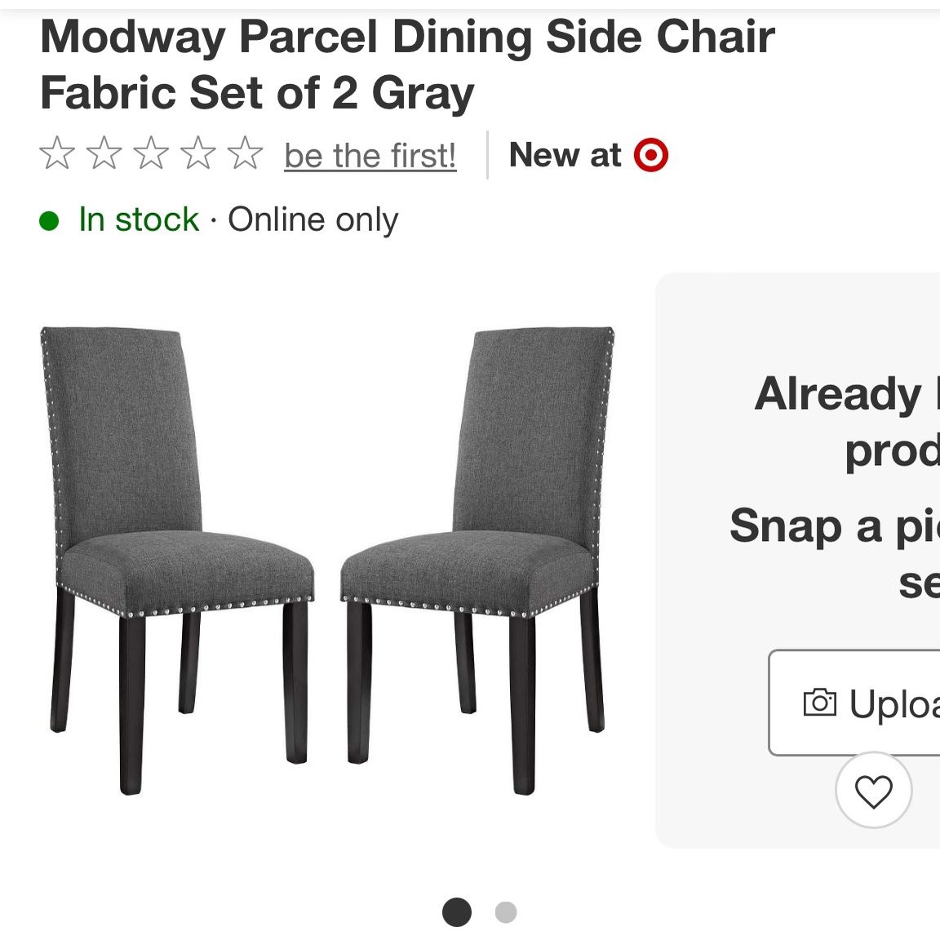
Task: Click the 'Already' heading in photo panel
Action: click(837, 394)
